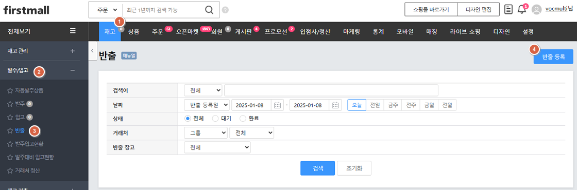The width and height of the screenshot is (577, 190).
Task: Click the 반출 등록 button
Action: 553,57
